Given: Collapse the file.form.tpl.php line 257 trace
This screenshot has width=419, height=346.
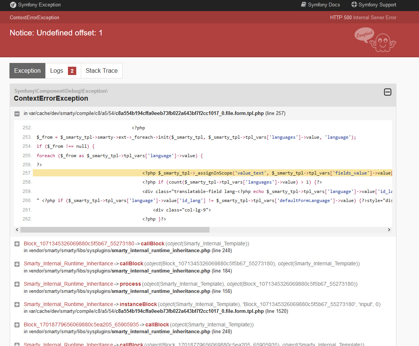Looking at the screenshot, I should [x=17, y=114].
